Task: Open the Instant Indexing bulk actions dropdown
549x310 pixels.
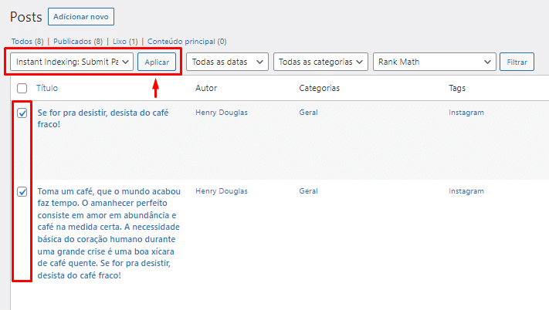Action: tap(71, 62)
